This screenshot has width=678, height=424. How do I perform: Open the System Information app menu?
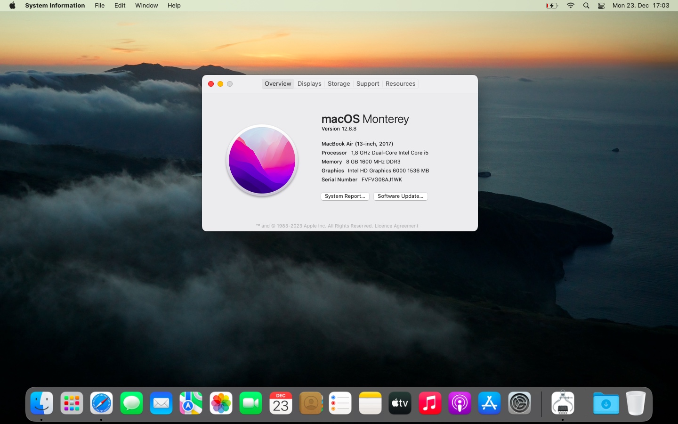55,6
